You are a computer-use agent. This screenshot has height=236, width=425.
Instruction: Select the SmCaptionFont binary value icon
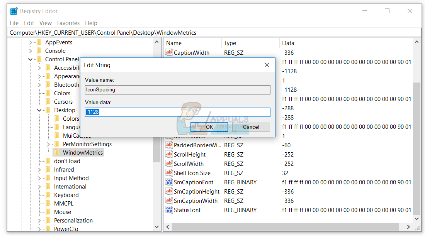click(169, 182)
